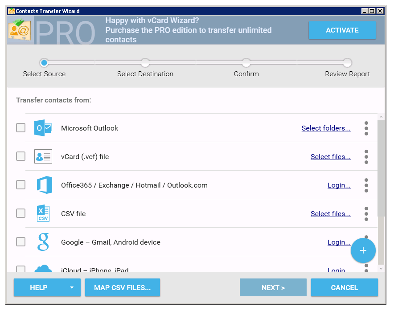
Task: Maximize the Contacts Transfer Wizard window
Action: click(372, 11)
